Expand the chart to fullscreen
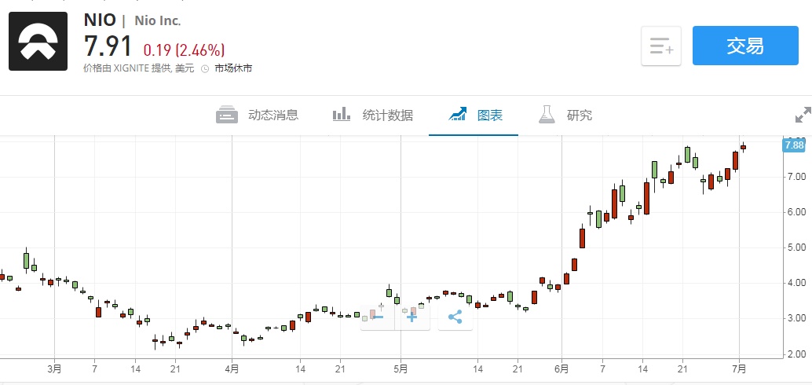Viewport: 812px width, 385px height. click(803, 115)
